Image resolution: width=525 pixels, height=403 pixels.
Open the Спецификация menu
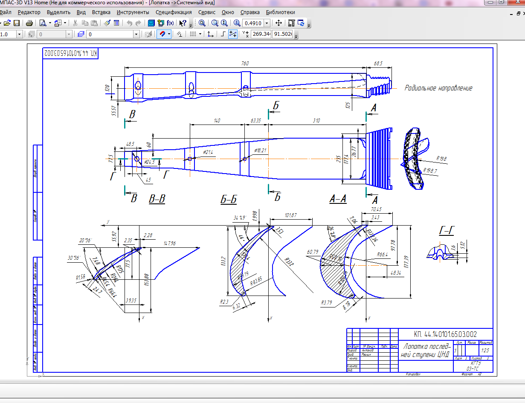[x=174, y=12]
